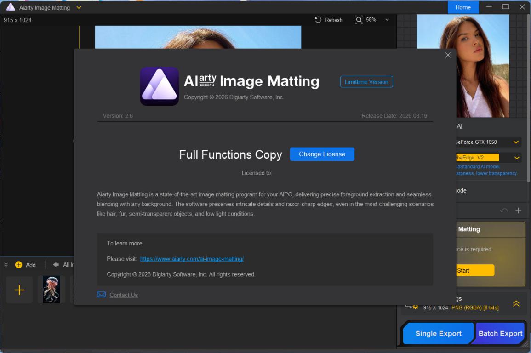Open the 58% zoom level dropdown
This screenshot has width=531, height=353.
[x=387, y=20]
